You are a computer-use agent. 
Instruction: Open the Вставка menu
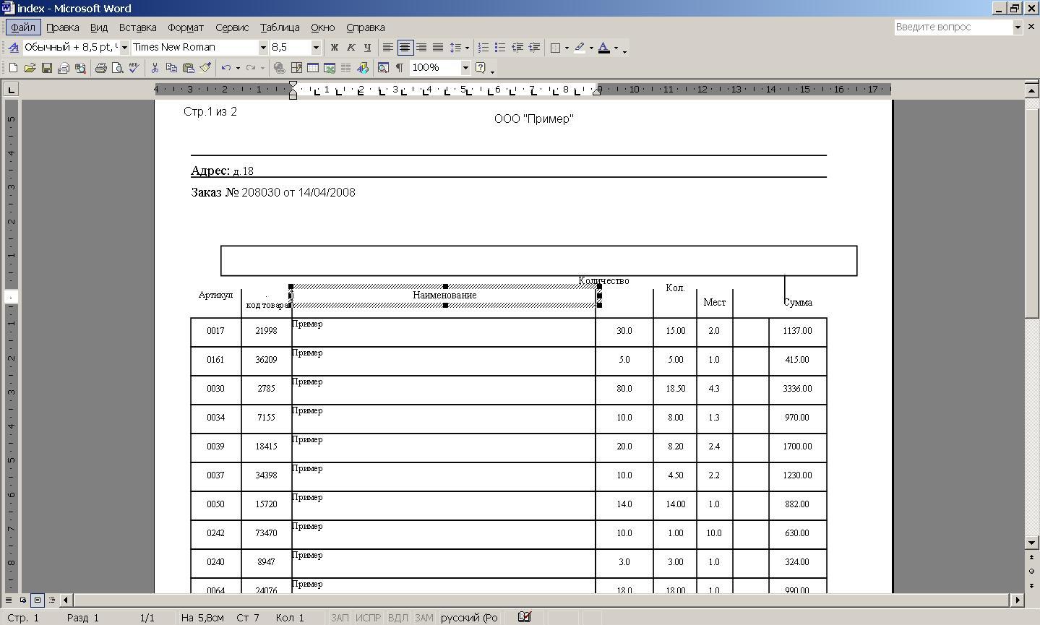137,27
